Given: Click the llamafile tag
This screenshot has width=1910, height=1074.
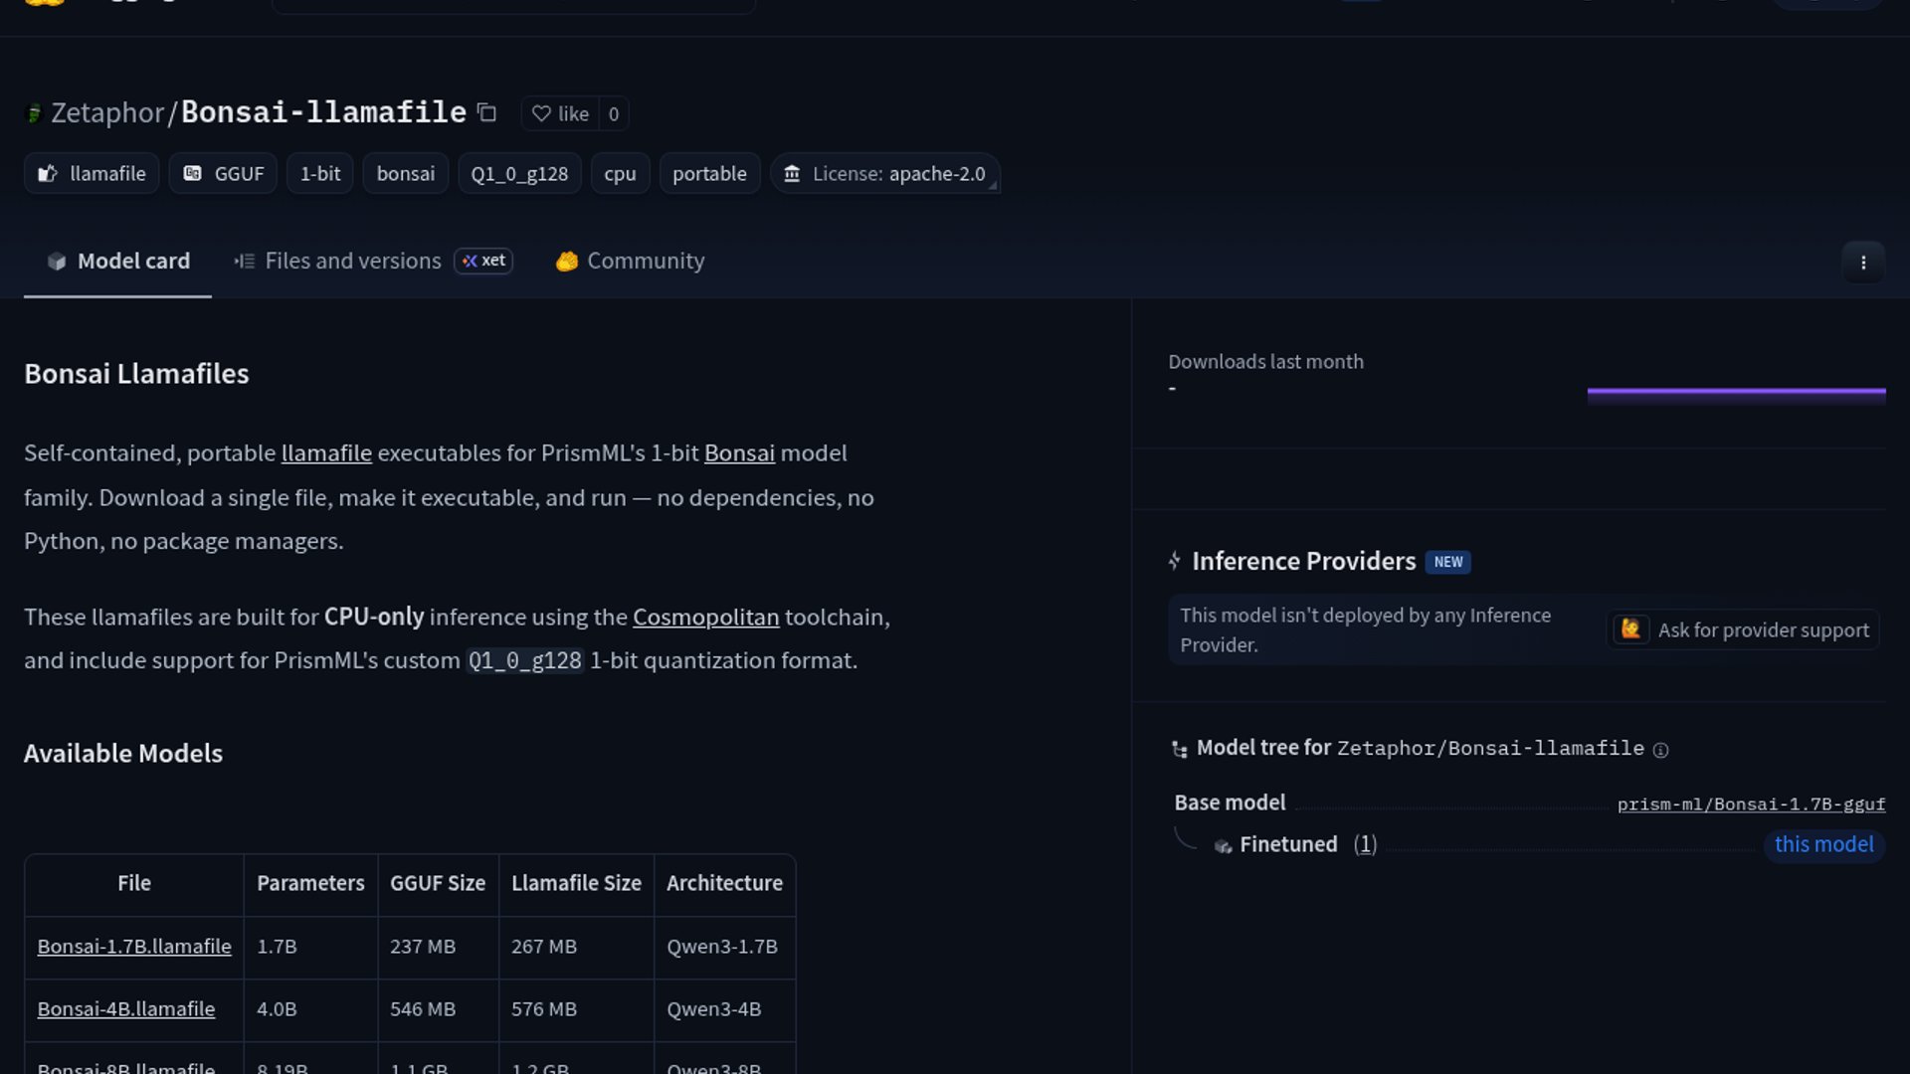Looking at the screenshot, I should (x=92, y=174).
